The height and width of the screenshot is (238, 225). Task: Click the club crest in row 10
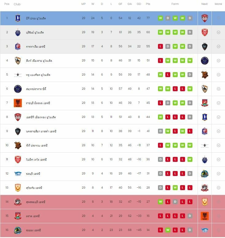18,145
